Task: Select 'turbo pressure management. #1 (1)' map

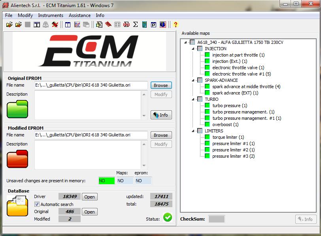Action: point(247,118)
